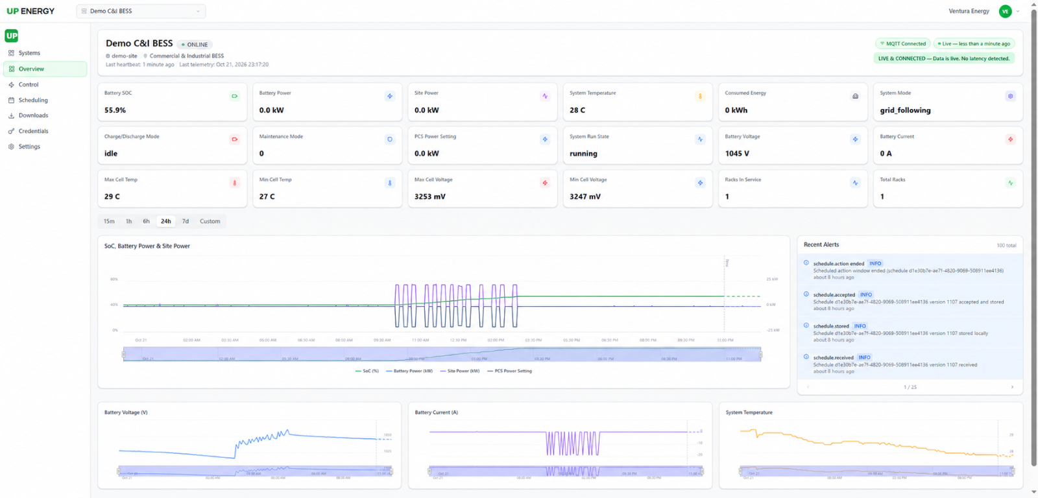Go to Scheduling in the sidebar
This screenshot has width=1038, height=498.
click(45, 100)
